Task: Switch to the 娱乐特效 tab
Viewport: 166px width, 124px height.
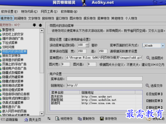Action: click(x=90, y=18)
